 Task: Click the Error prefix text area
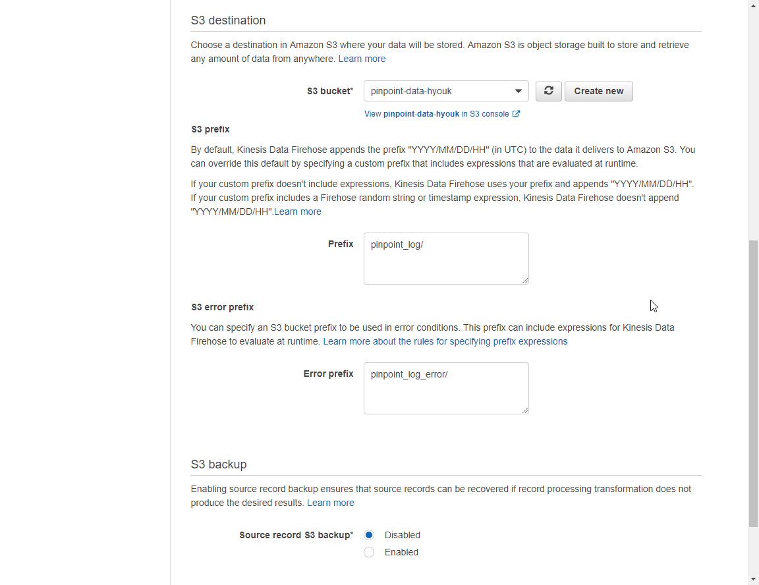446,388
